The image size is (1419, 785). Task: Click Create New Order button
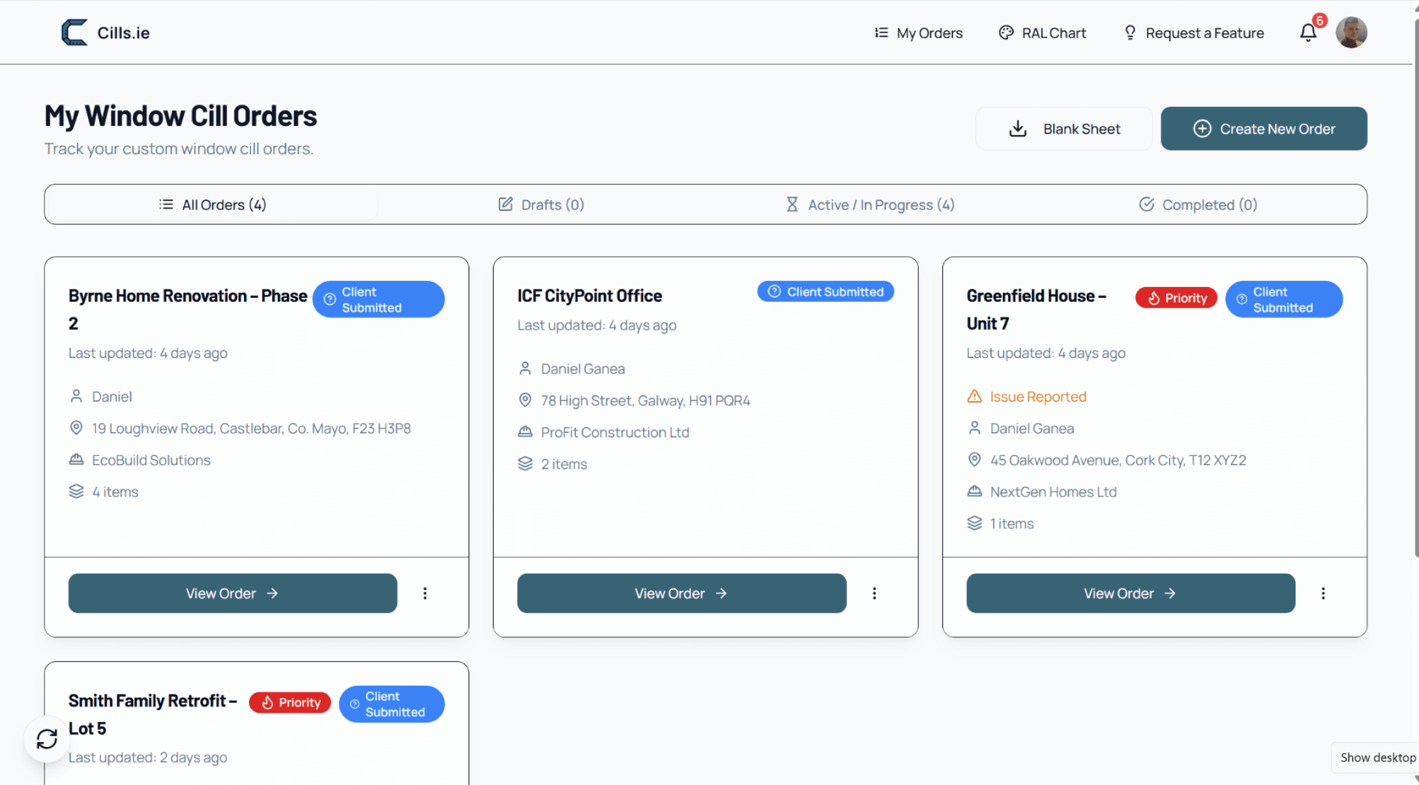click(x=1264, y=129)
